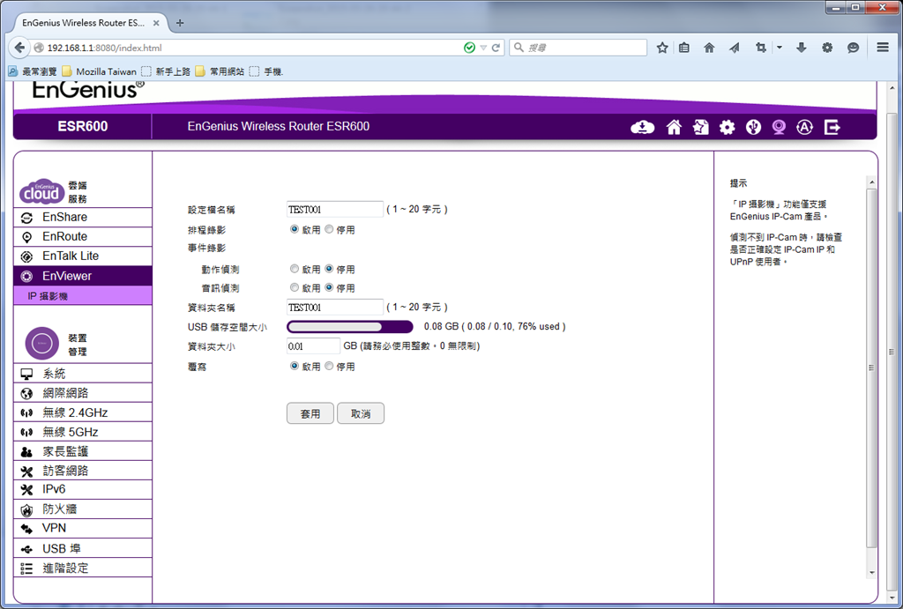Open 無線 5GHz settings

82,432
